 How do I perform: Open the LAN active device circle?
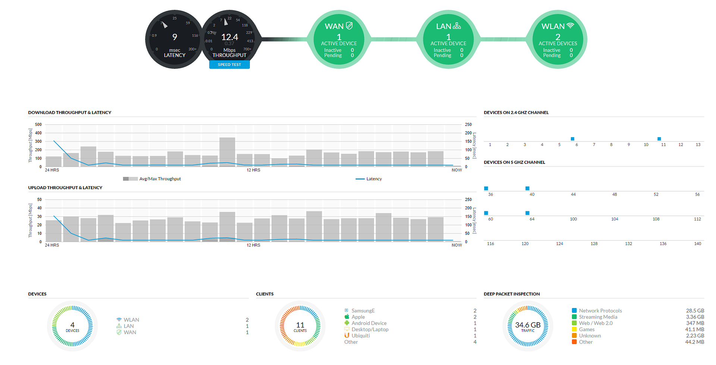448,39
